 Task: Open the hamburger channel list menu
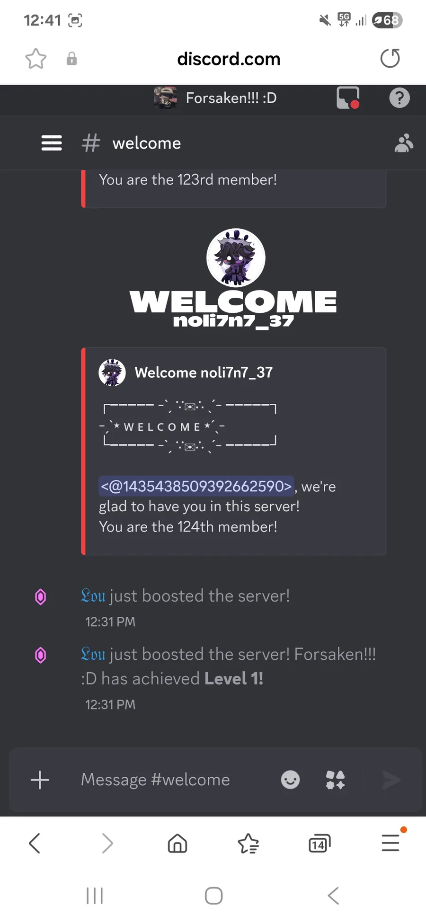pyautogui.click(x=52, y=143)
